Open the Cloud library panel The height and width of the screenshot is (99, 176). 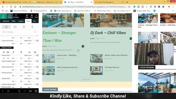point(10,16)
